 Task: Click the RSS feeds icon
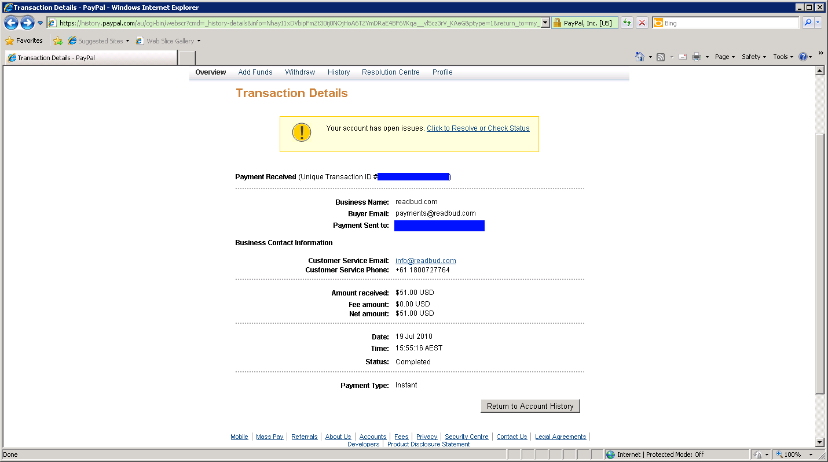(x=661, y=57)
